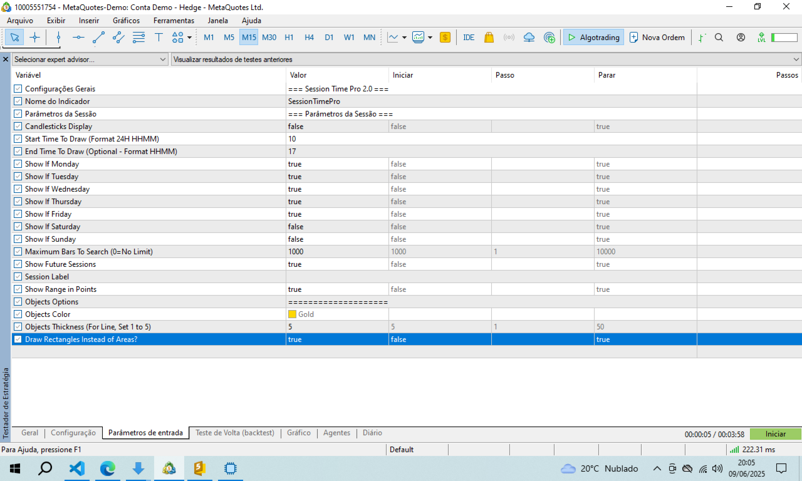Select the vertical line drawing tool

point(58,38)
